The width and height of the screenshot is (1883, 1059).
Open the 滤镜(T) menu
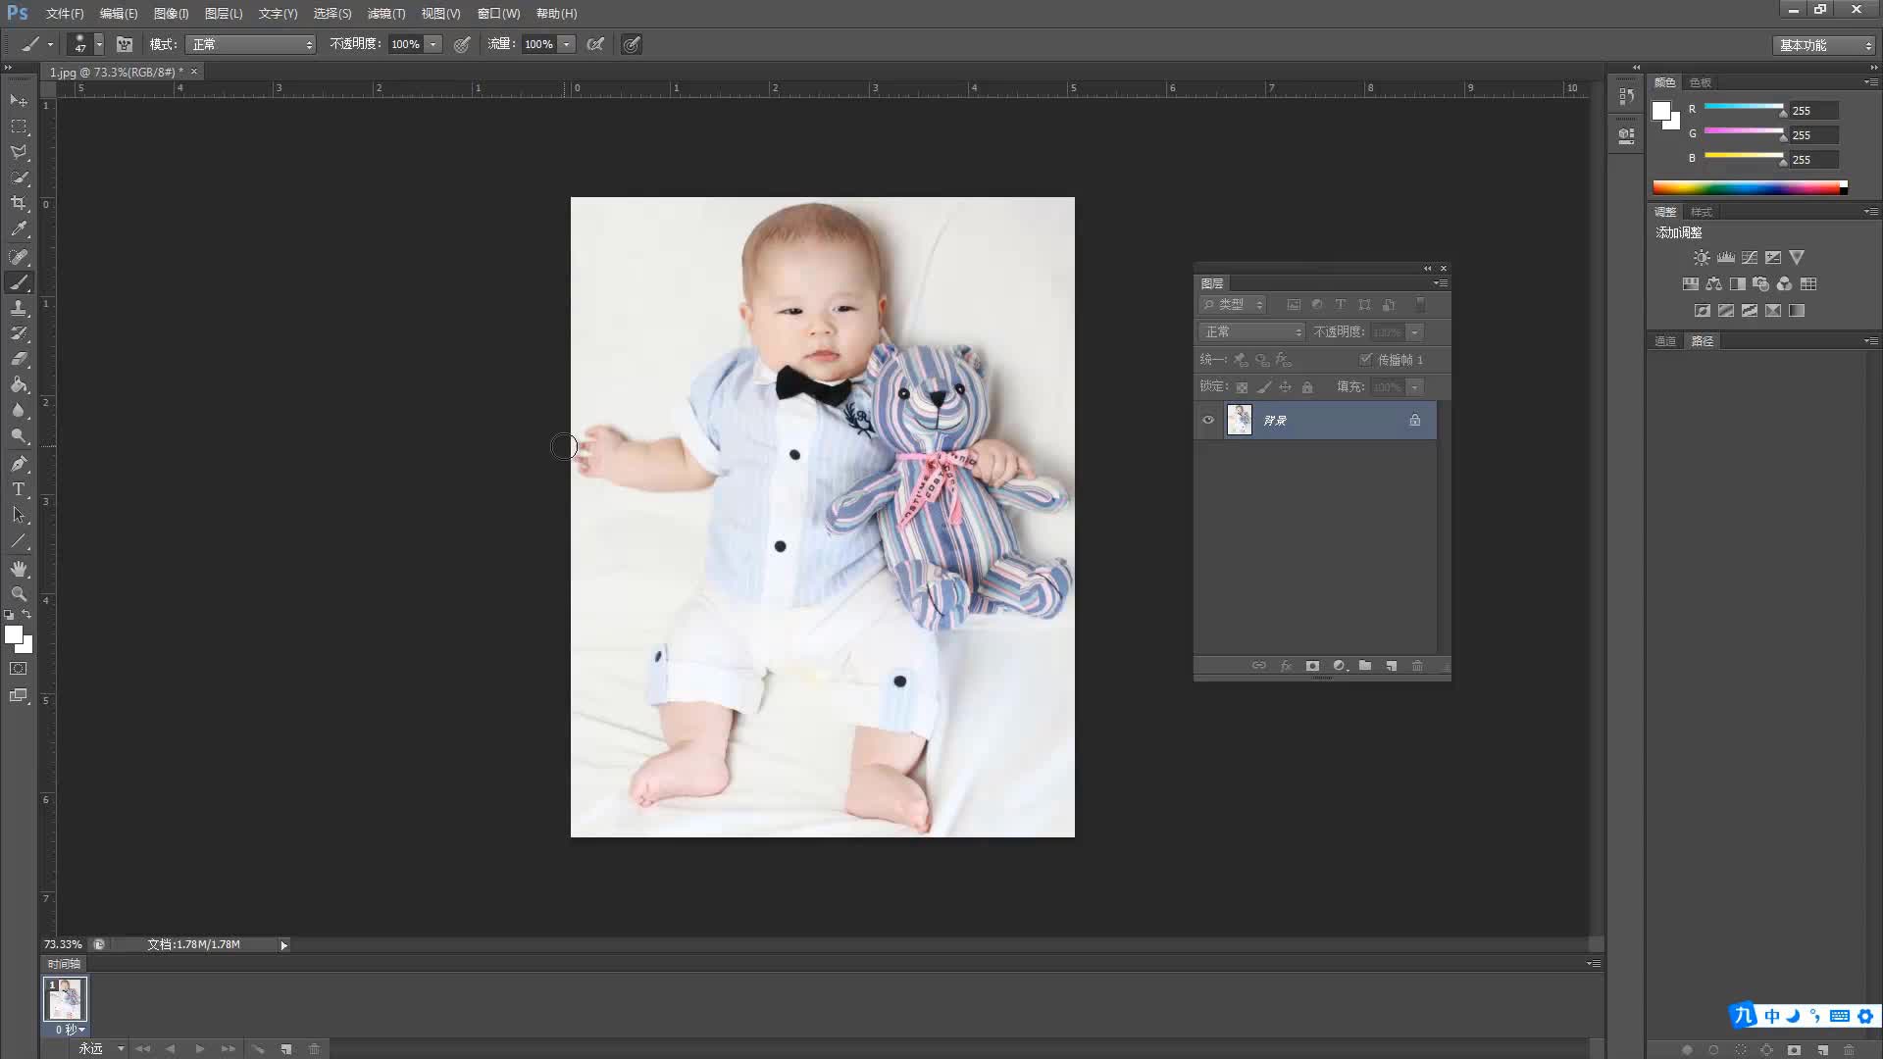[385, 14]
